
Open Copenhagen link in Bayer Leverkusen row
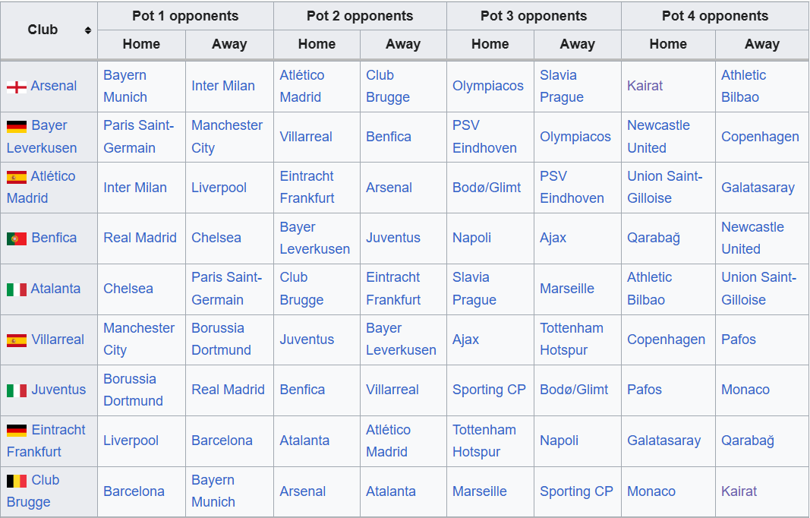(760, 137)
